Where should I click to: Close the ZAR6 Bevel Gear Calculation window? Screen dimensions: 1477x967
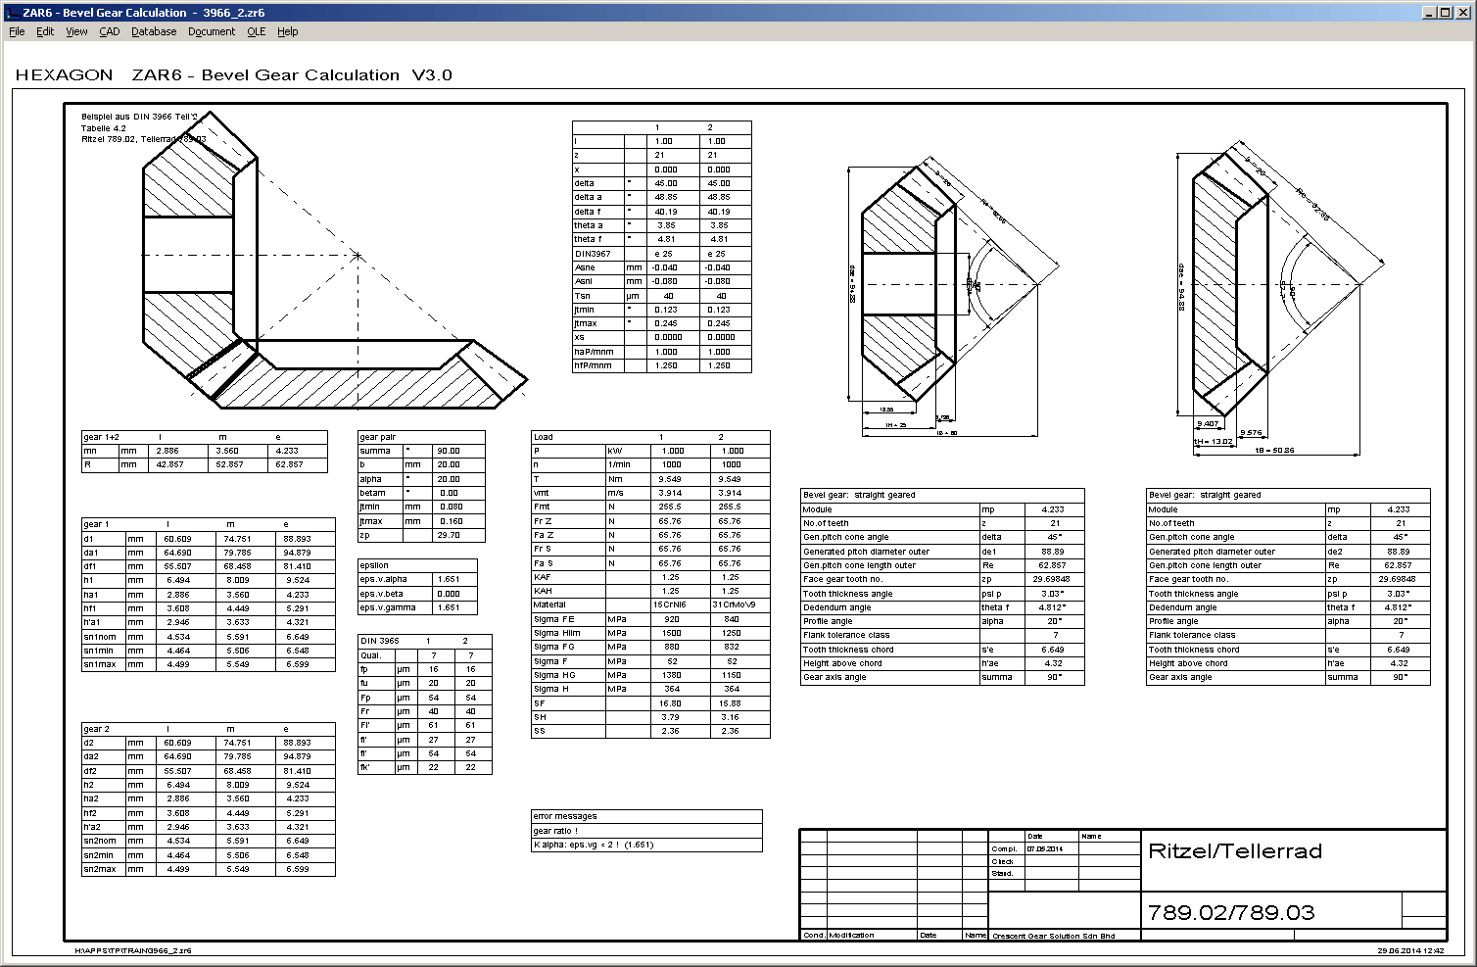[1463, 12]
